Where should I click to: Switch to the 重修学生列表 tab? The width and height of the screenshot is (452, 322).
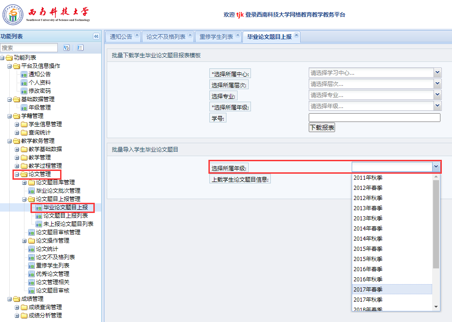pos(216,36)
